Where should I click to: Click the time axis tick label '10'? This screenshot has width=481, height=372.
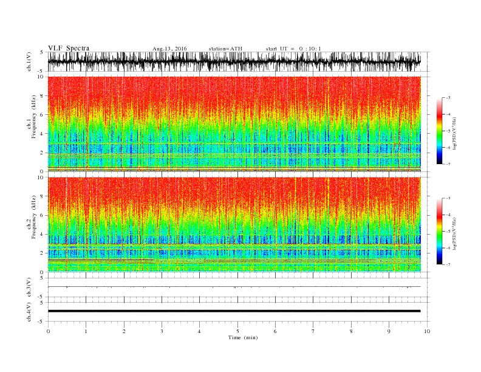point(427,331)
